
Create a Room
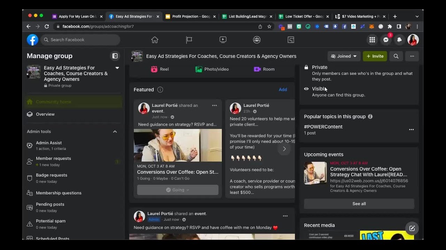264,69
